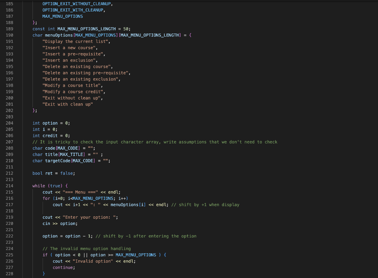Screen dimensions: 378x278
Task: Click the "bool ret = false" statement
Action: [x=54, y=173]
